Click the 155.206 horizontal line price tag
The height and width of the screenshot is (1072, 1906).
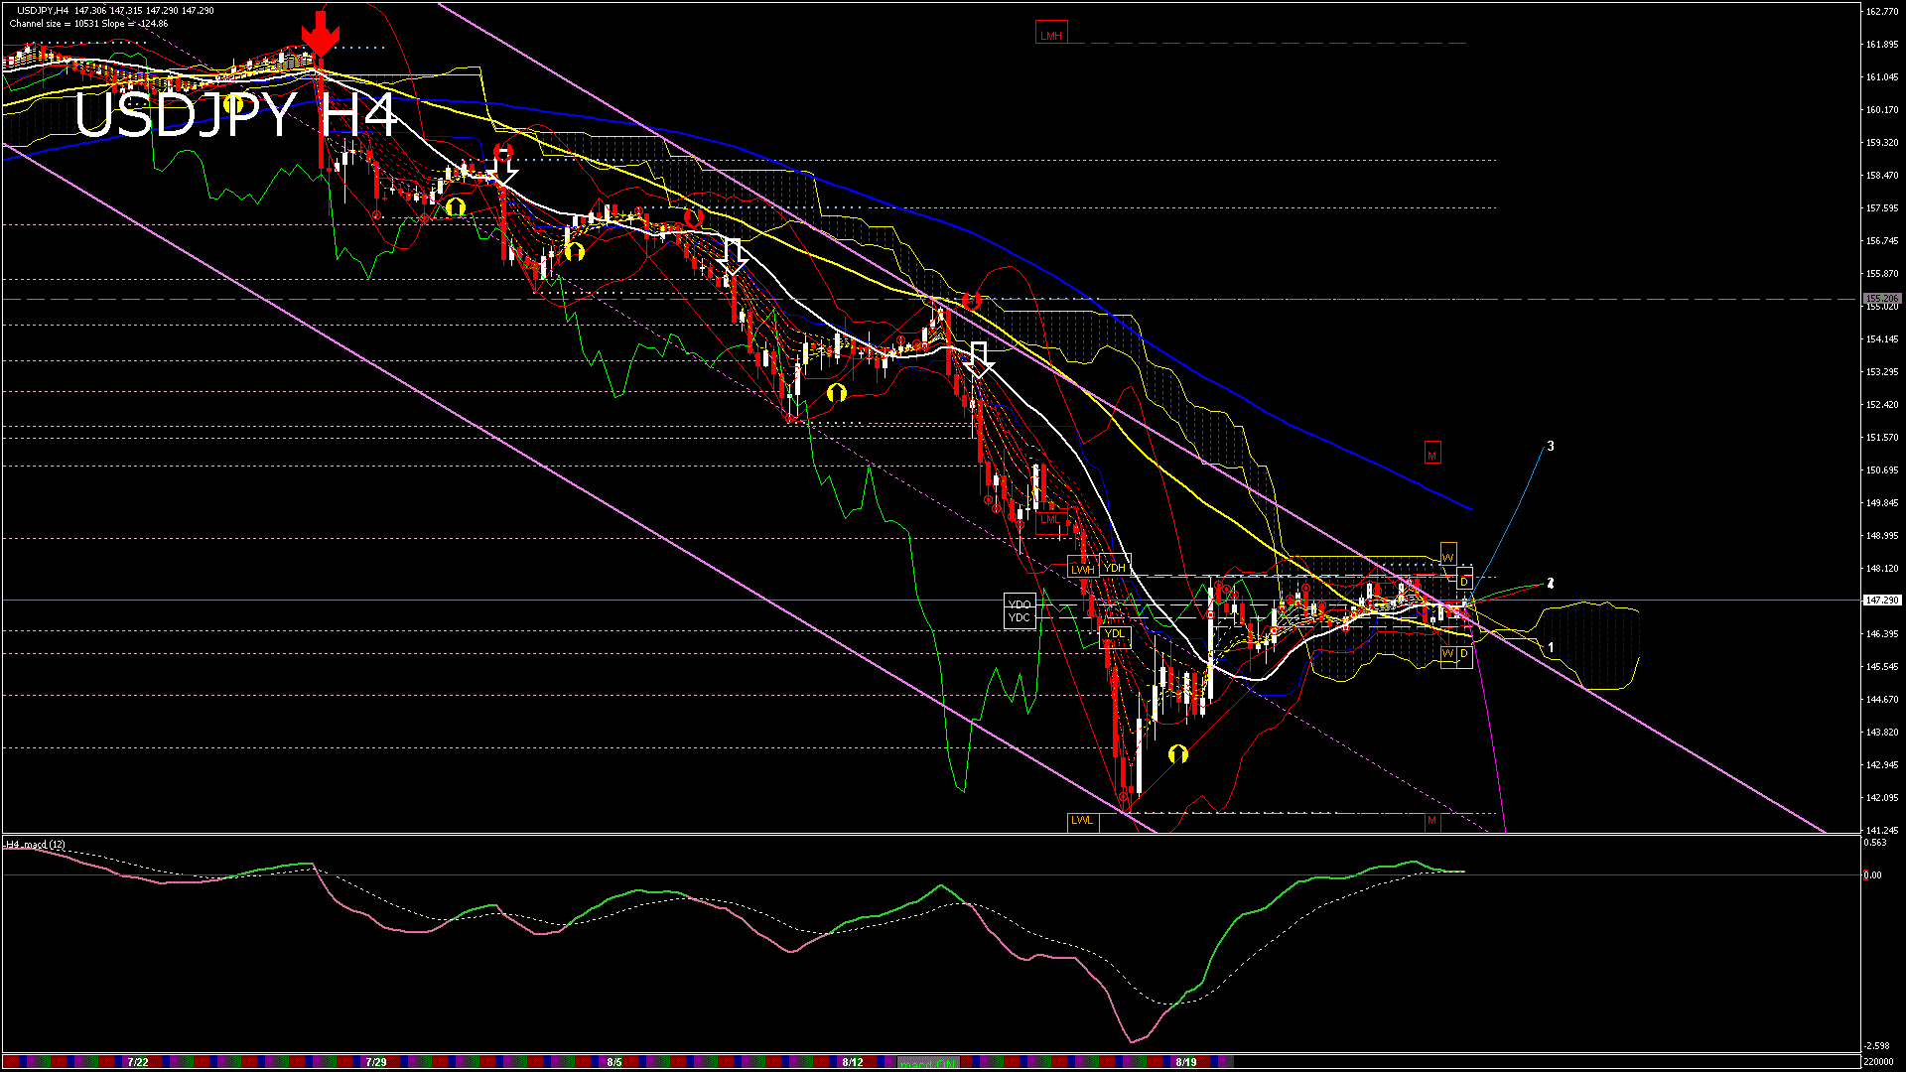(1882, 299)
